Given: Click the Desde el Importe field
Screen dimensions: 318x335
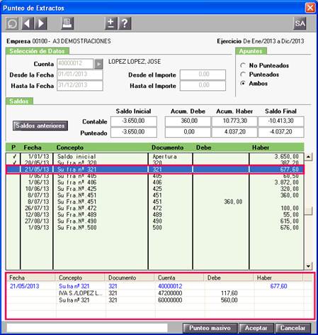Looking at the screenshot, I should (x=203, y=75).
